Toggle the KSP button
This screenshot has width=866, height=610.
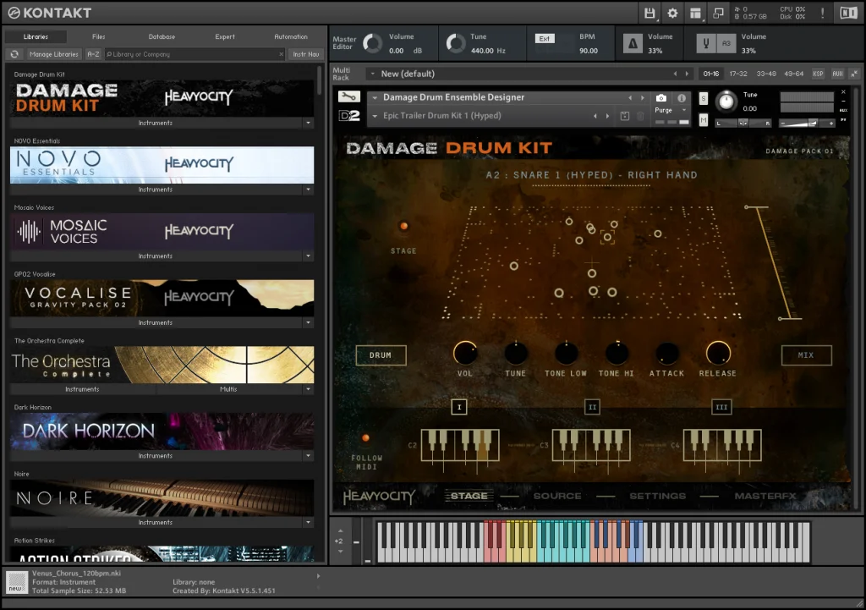pos(818,74)
